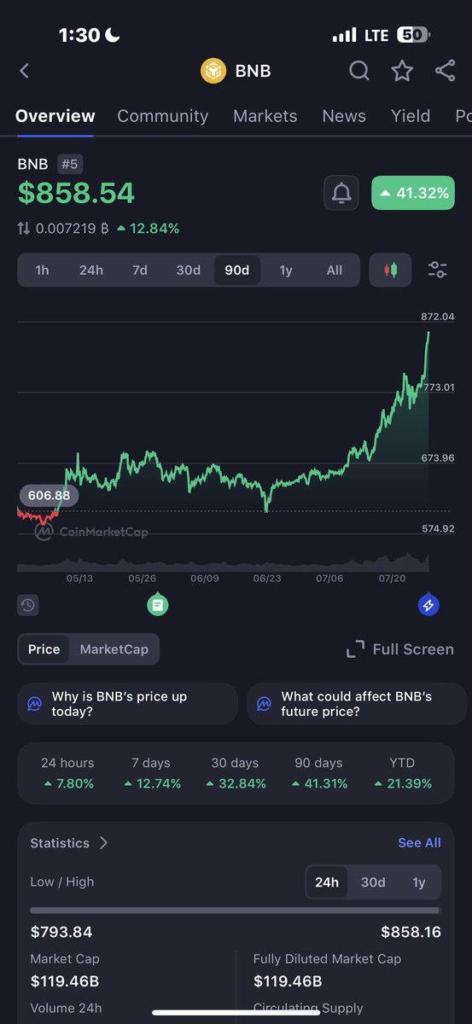Set a price alert with bell icon

(341, 193)
